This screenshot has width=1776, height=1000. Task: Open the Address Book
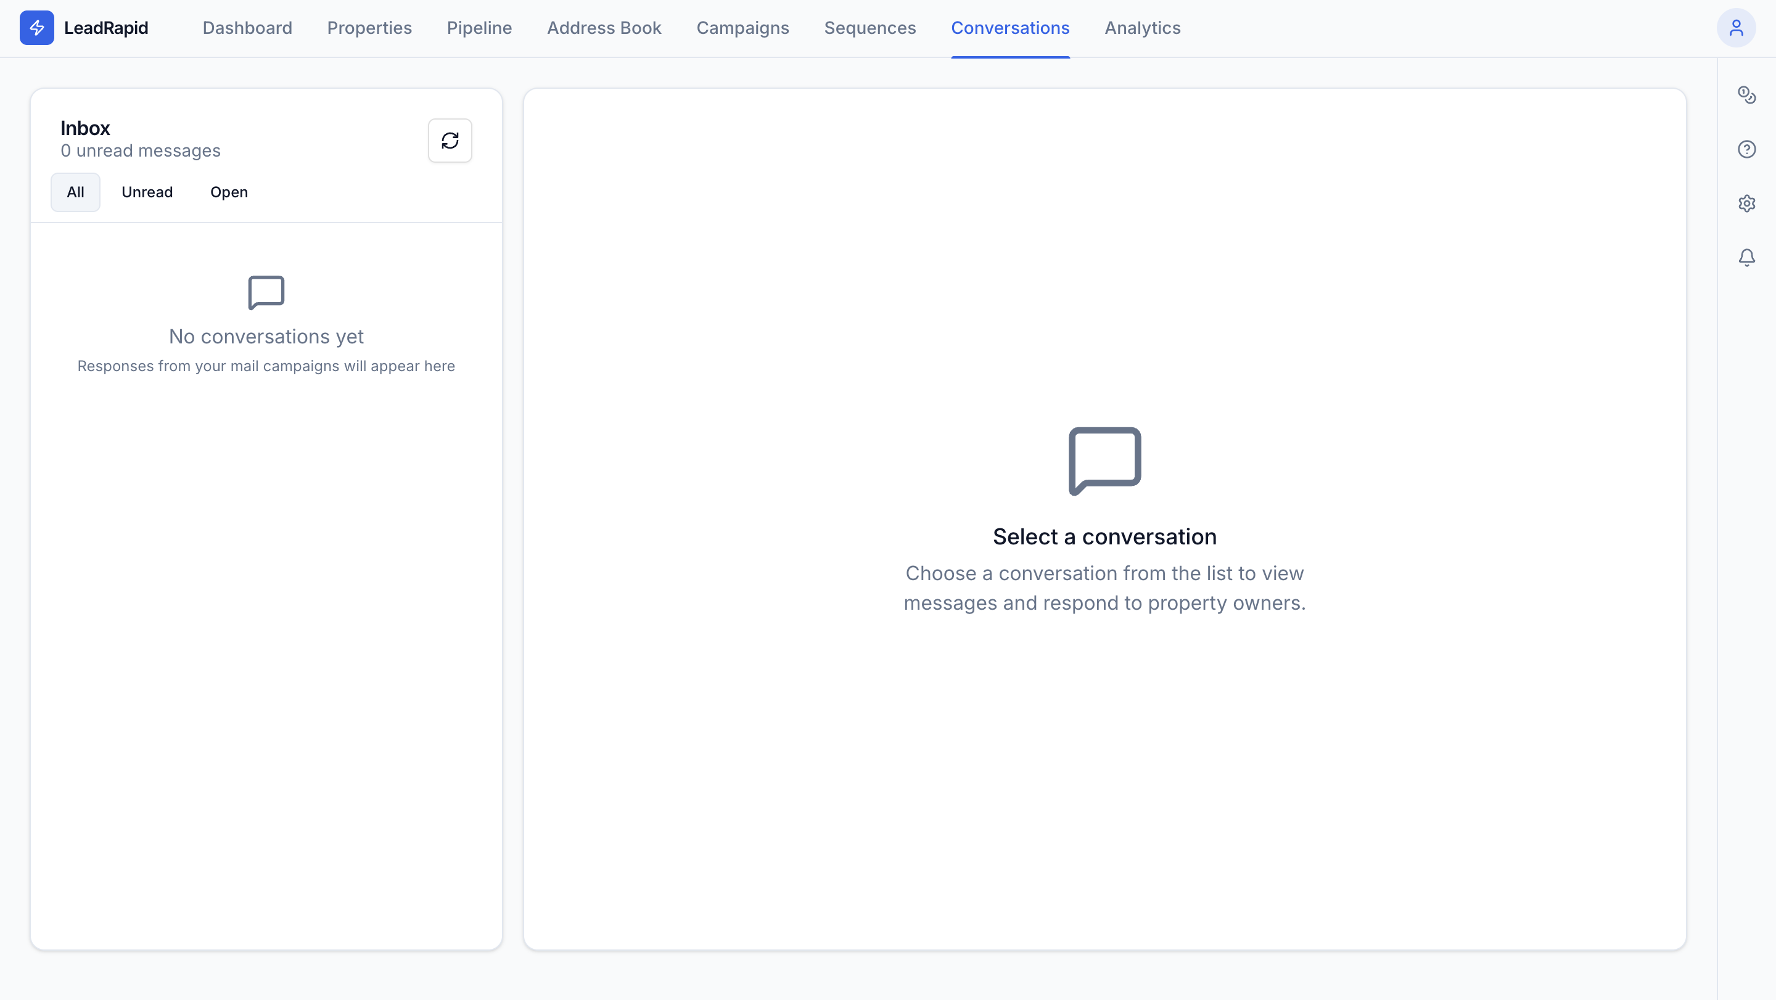604,28
